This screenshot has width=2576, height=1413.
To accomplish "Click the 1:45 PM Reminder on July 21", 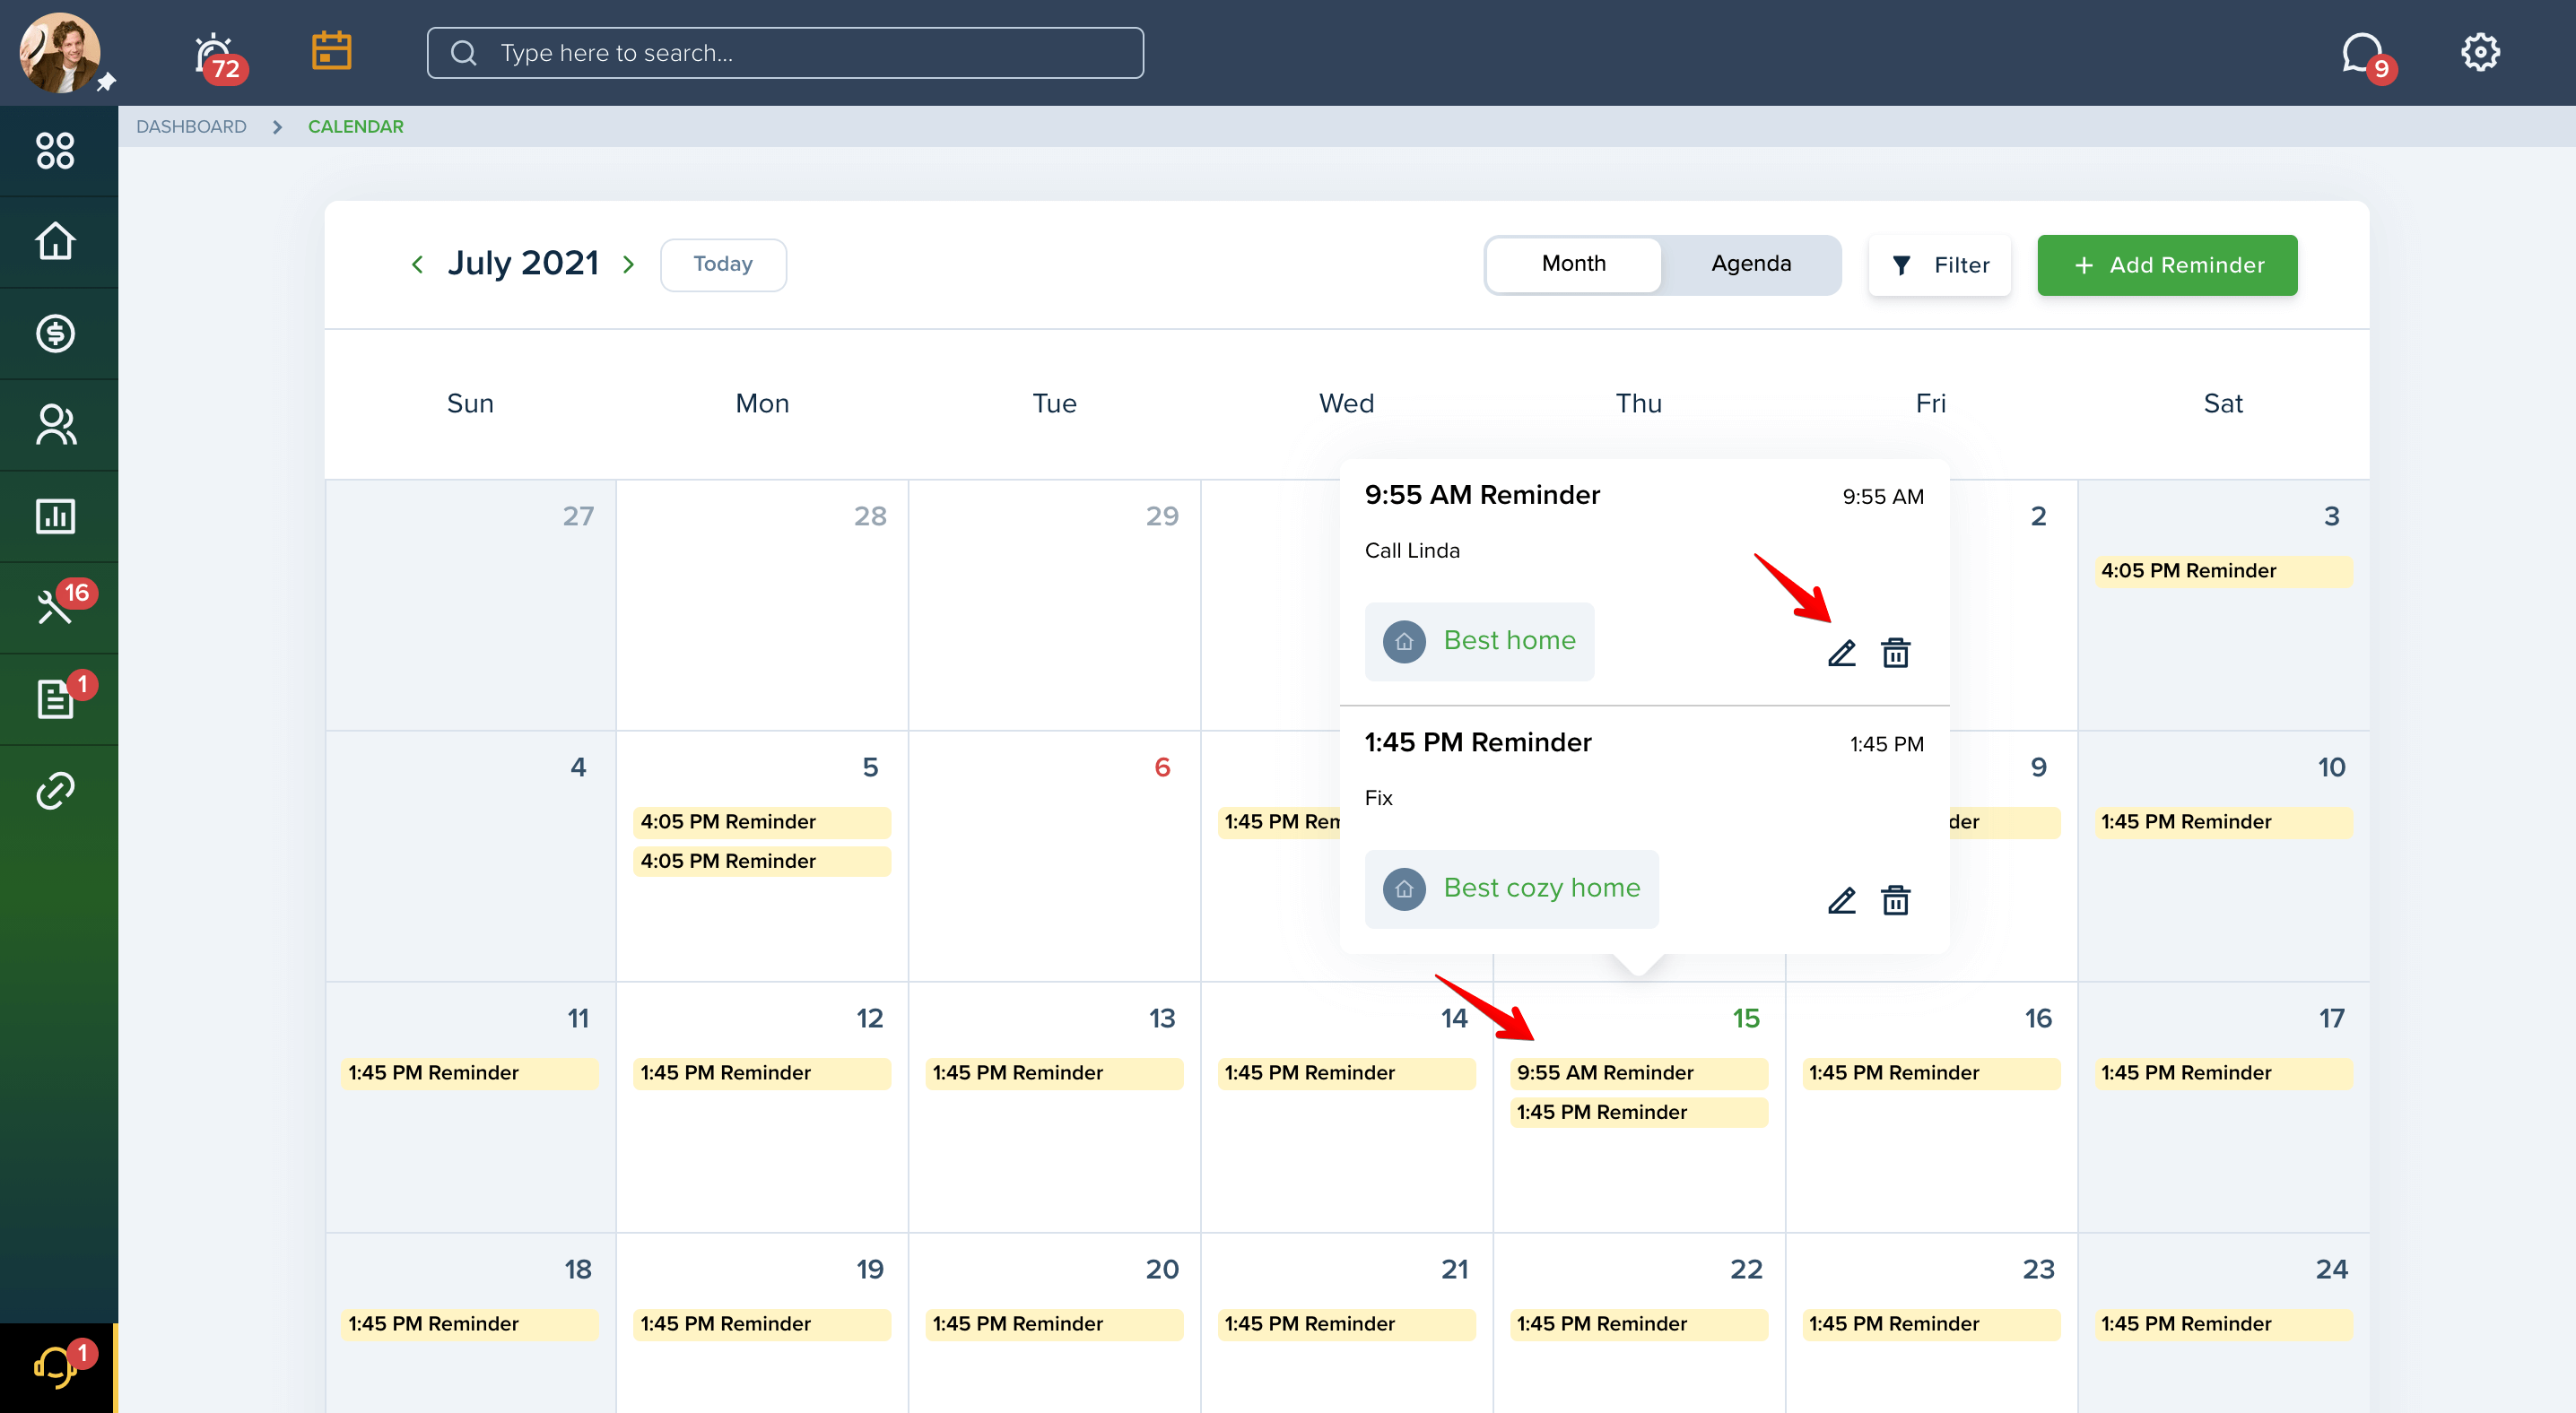I will [x=1346, y=1324].
